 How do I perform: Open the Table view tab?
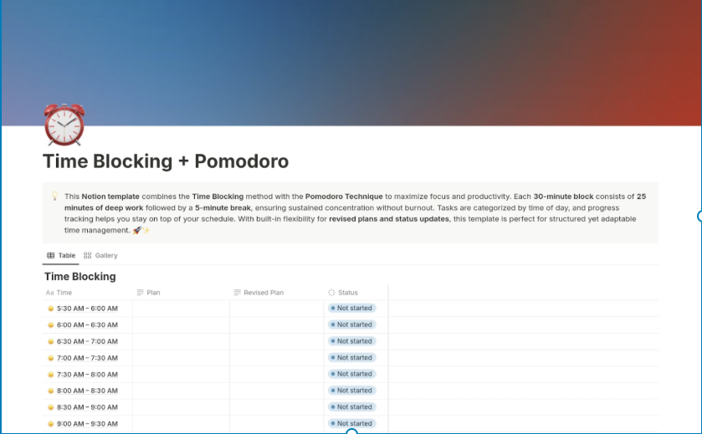tap(61, 256)
